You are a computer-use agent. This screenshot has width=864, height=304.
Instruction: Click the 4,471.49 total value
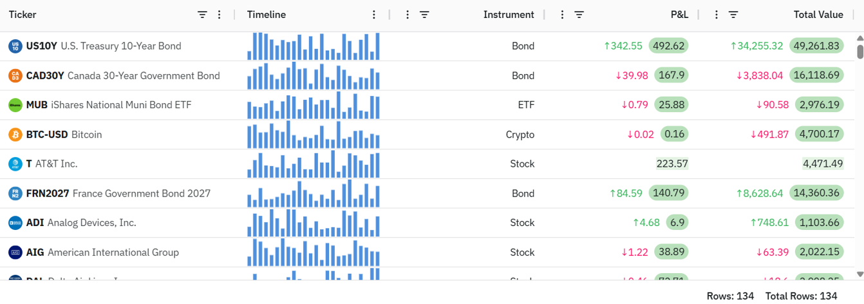click(823, 164)
